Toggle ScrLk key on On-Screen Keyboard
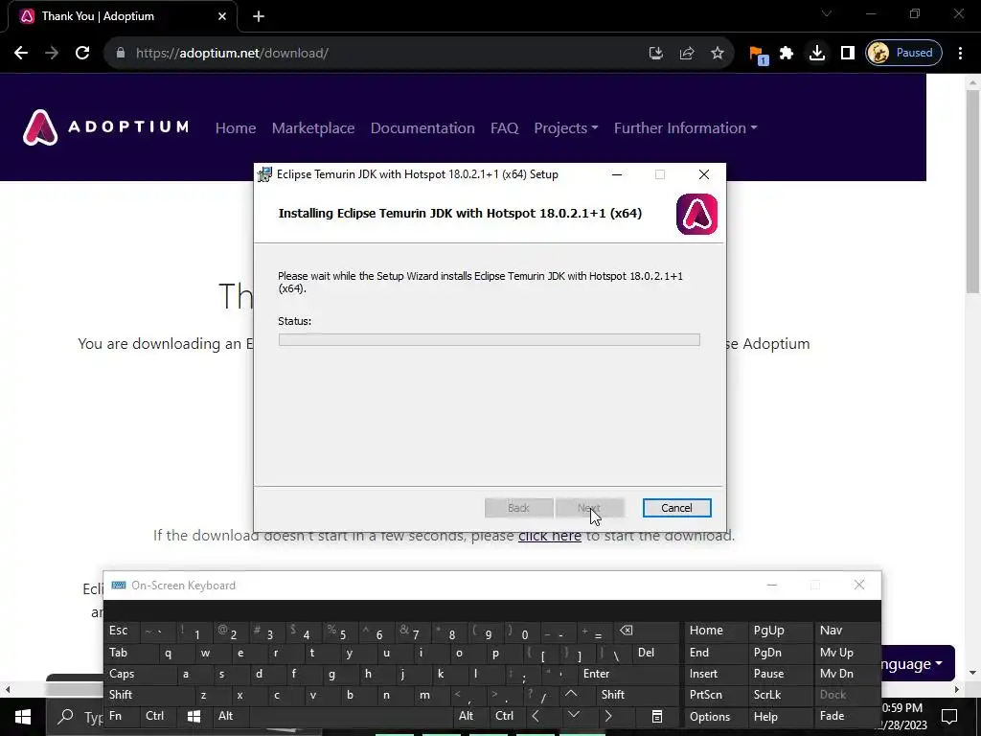The image size is (981, 736). (x=780, y=695)
